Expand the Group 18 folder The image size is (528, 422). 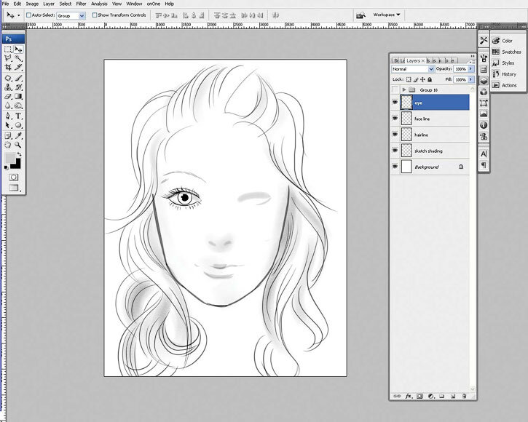pos(403,89)
